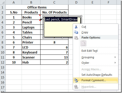The image size is (122, 93).
Task: Select column A header
Action: tap(14, 2)
